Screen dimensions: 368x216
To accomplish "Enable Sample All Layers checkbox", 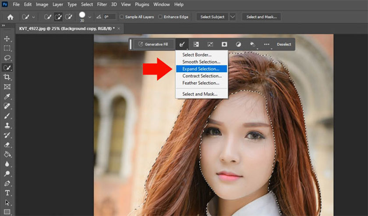I will click(x=122, y=17).
